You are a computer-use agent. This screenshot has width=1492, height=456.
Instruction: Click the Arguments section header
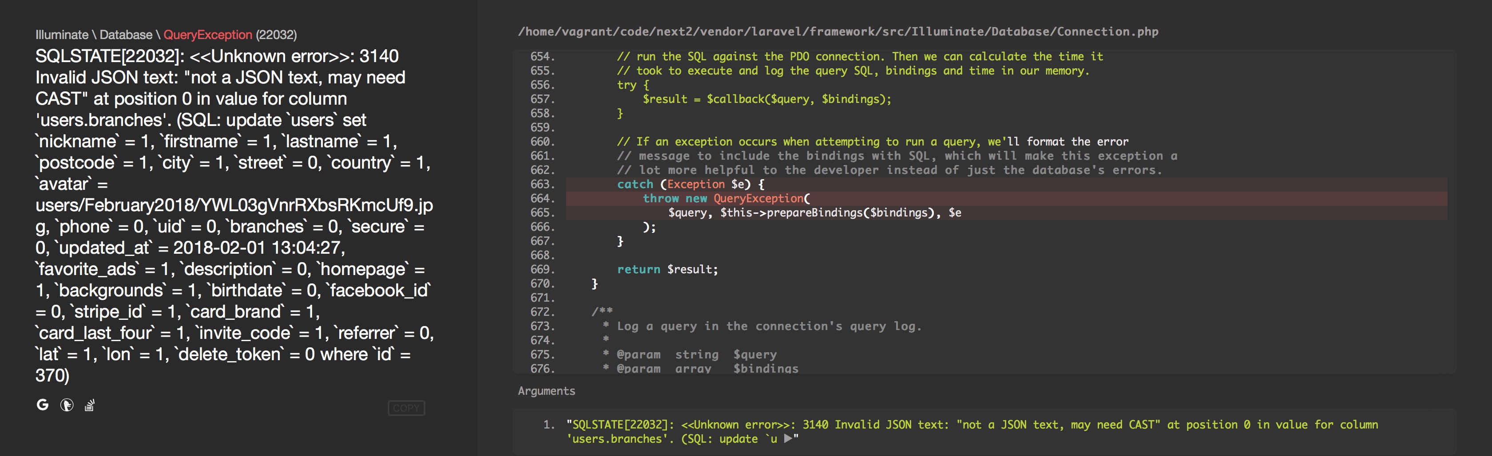[546, 391]
